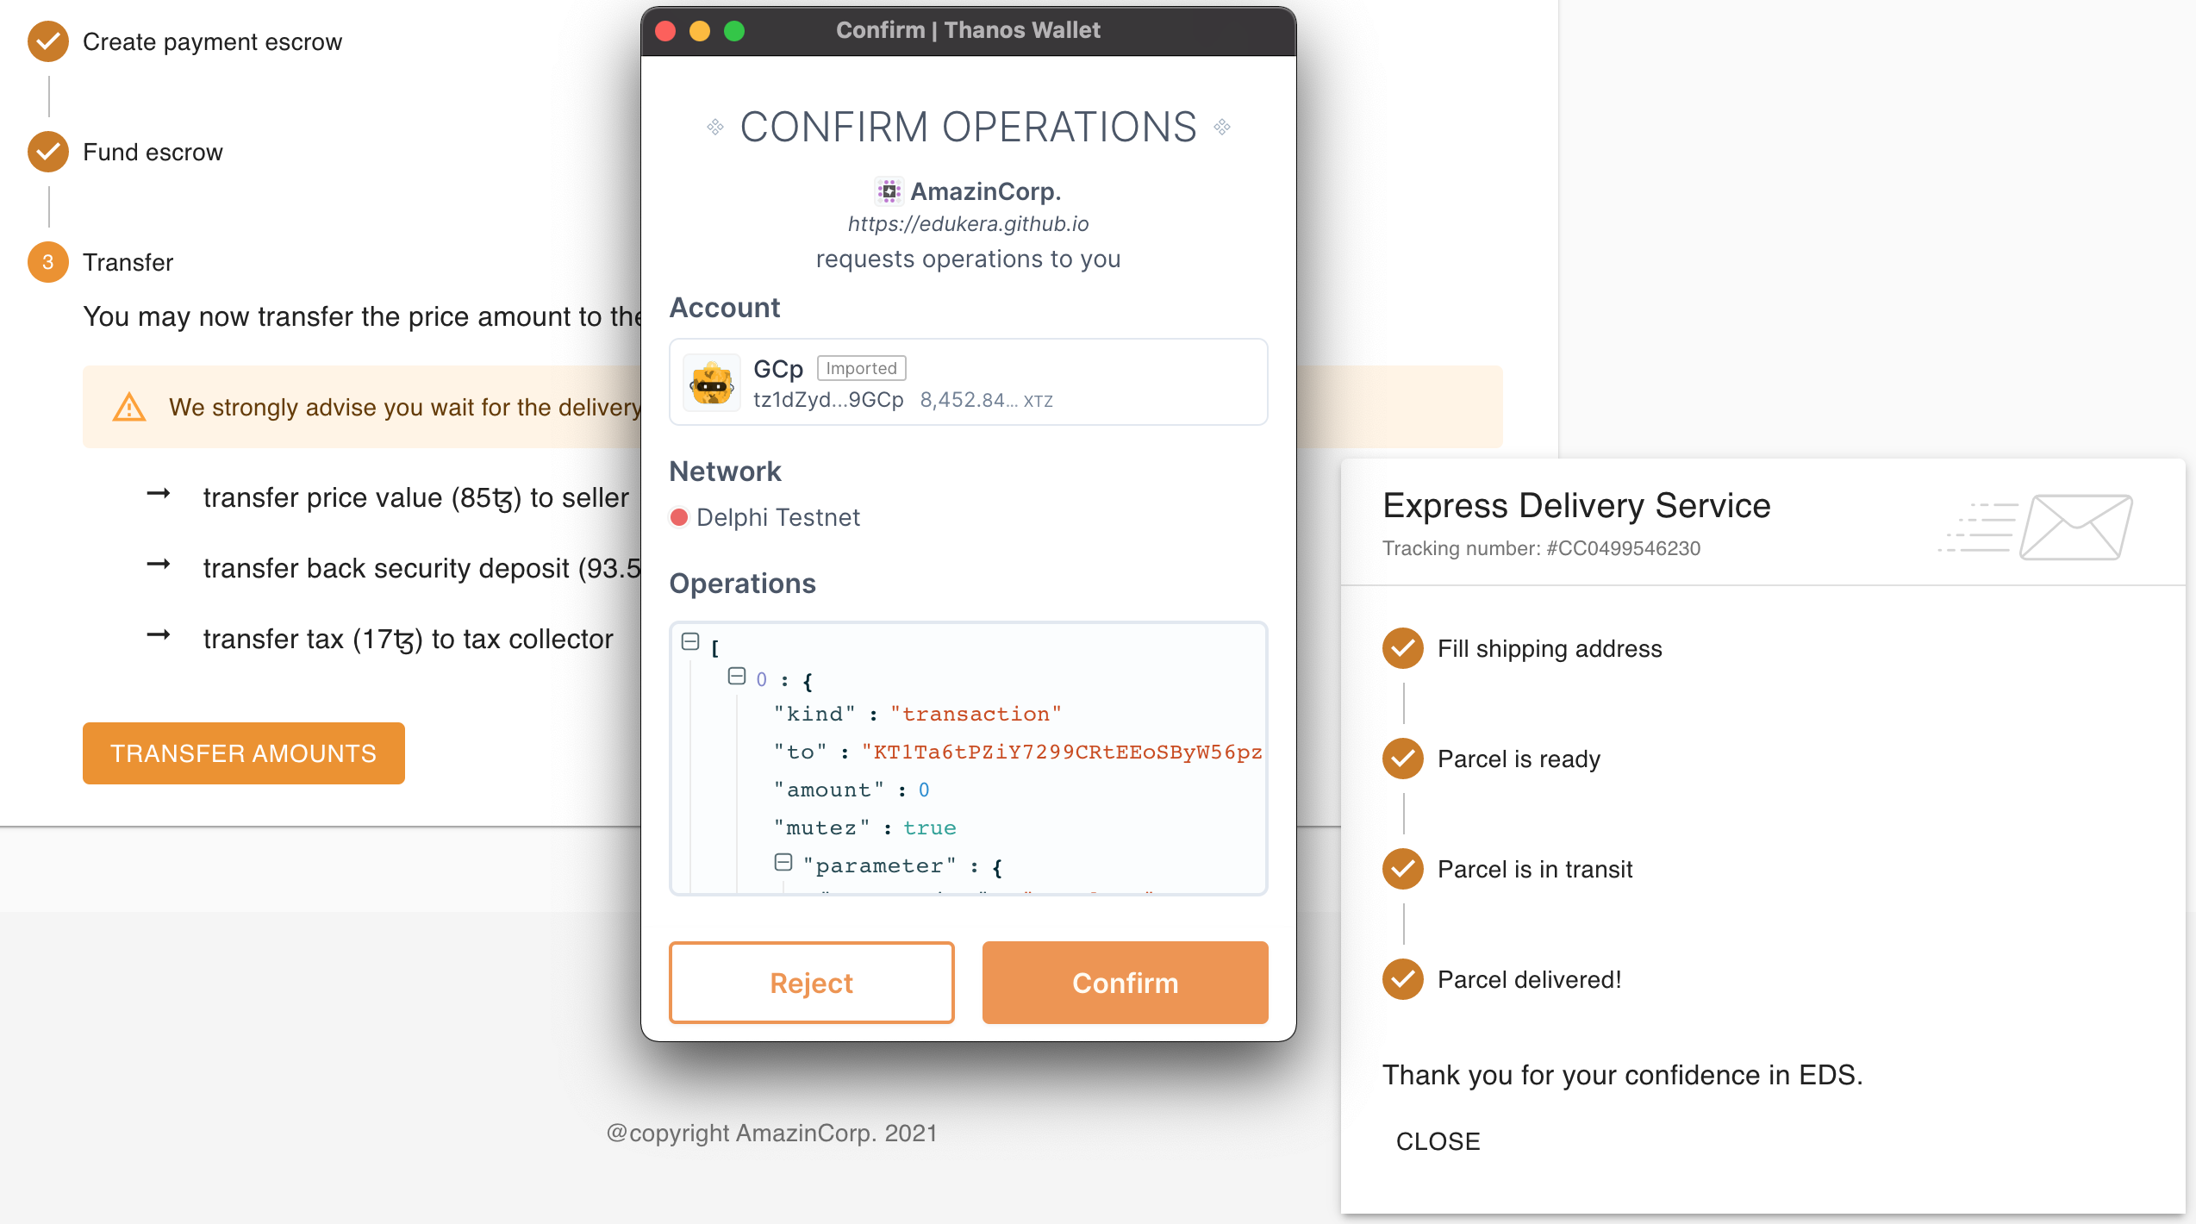Collapse the root operations array
The width and height of the screenshot is (2196, 1224).
click(x=690, y=641)
